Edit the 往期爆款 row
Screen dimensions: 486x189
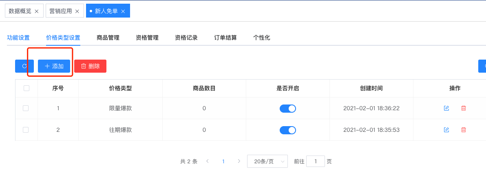tap(446, 130)
